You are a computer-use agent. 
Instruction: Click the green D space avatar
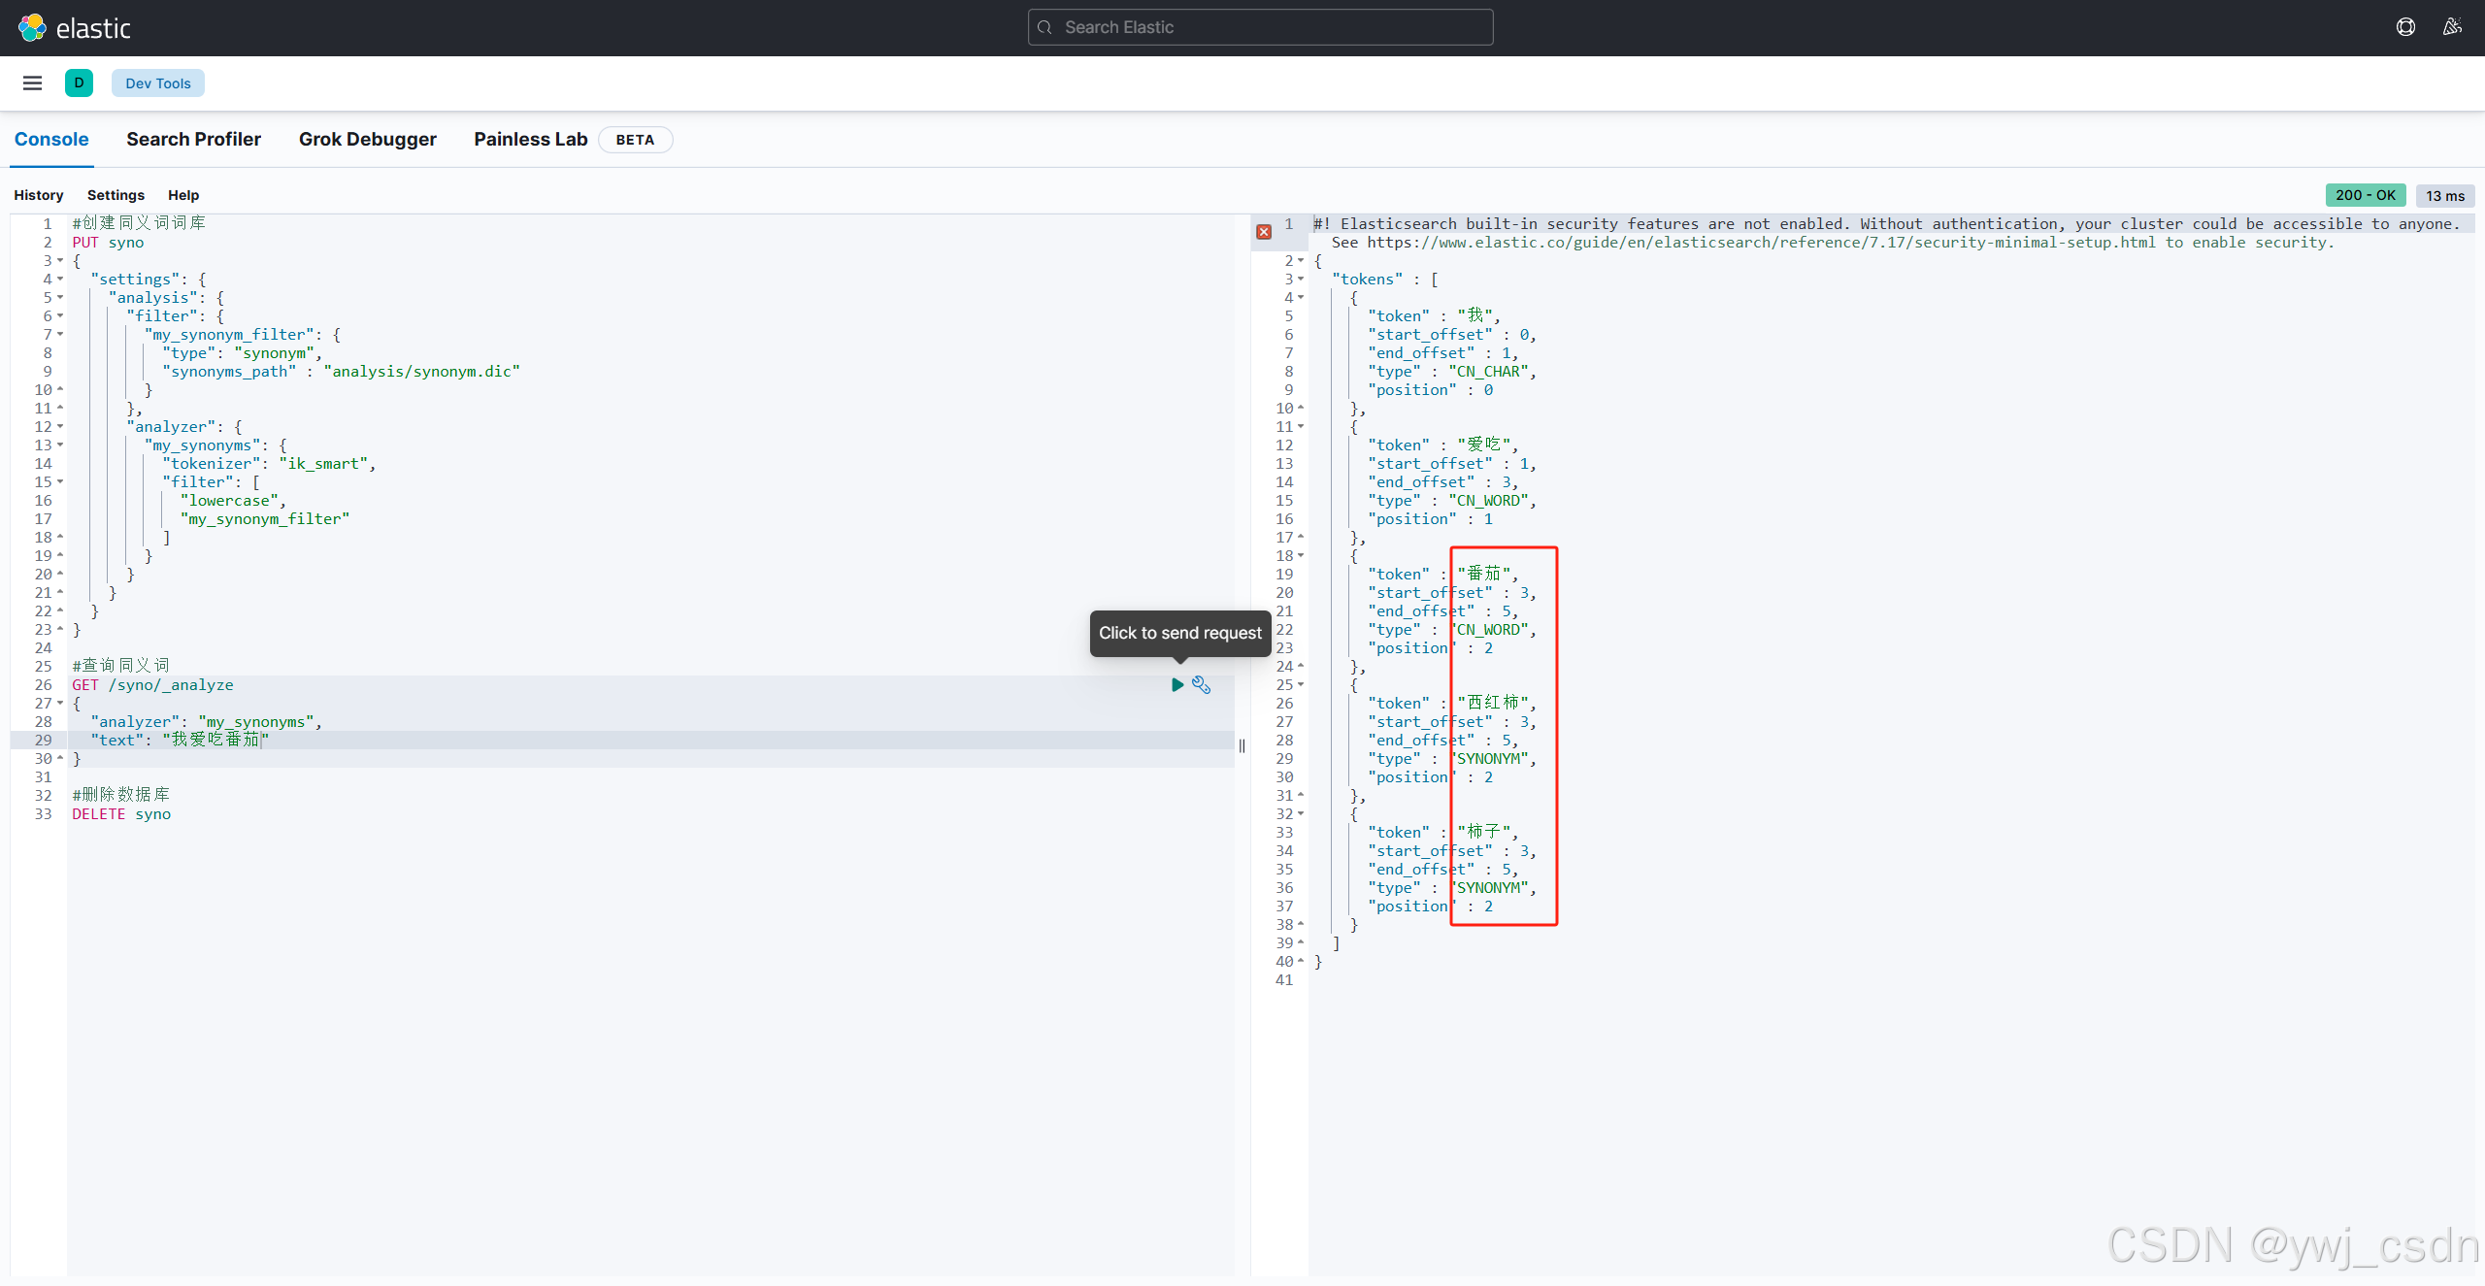79,83
